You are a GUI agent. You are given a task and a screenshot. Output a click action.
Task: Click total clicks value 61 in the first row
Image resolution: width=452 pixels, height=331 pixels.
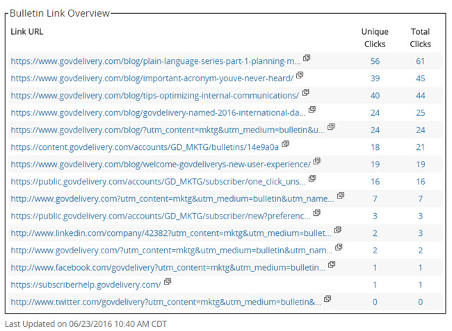pyautogui.click(x=420, y=61)
